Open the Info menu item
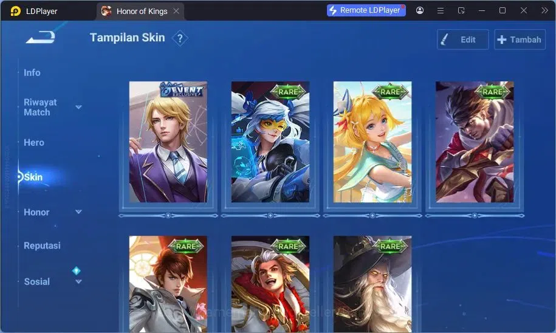The image size is (556, 333). pos(32,73)
